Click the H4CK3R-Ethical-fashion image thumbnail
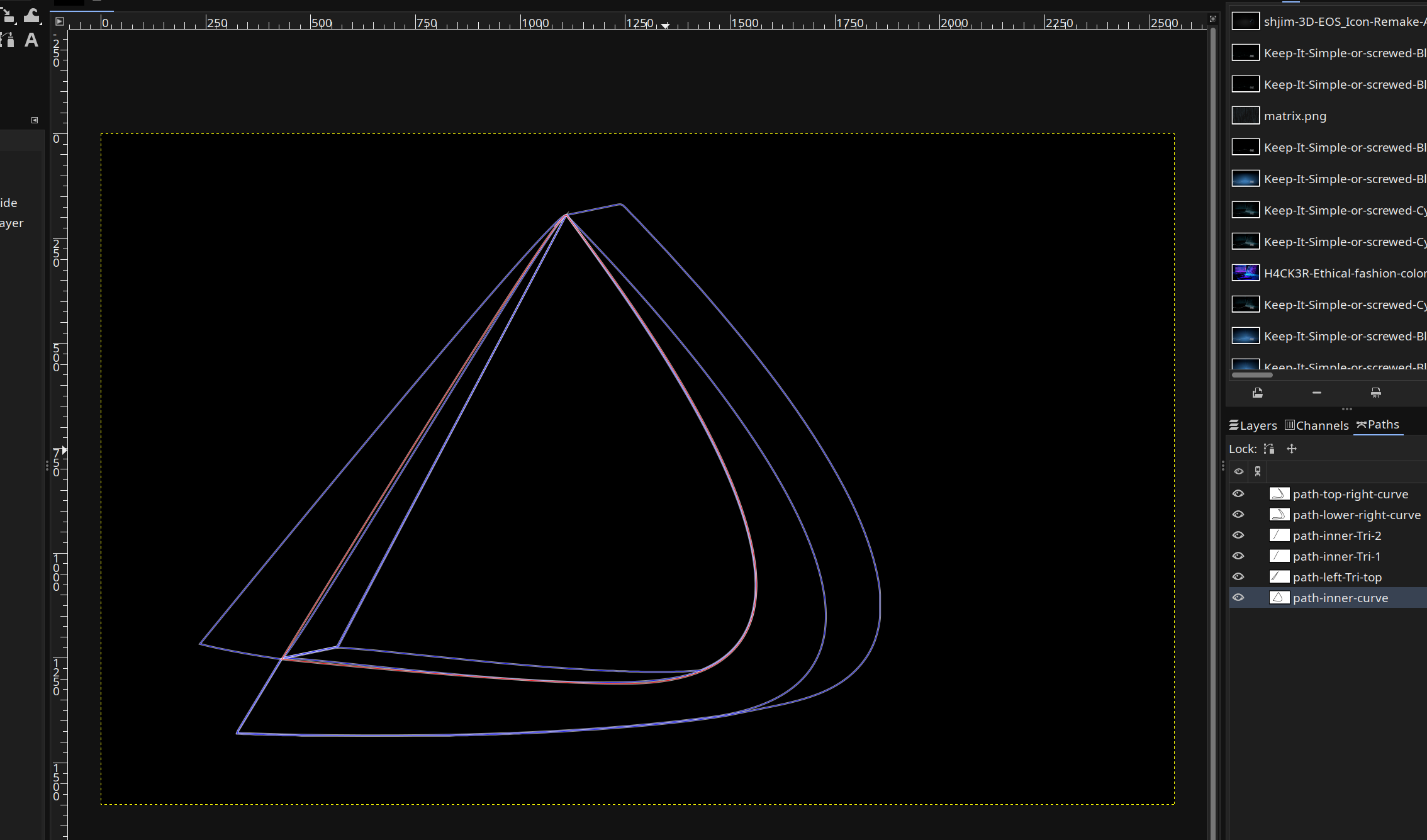This screenshot has height=840, width=1427. (1245, 273)
